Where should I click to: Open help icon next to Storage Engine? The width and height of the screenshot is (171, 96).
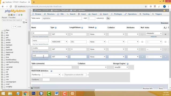point(127,64)
